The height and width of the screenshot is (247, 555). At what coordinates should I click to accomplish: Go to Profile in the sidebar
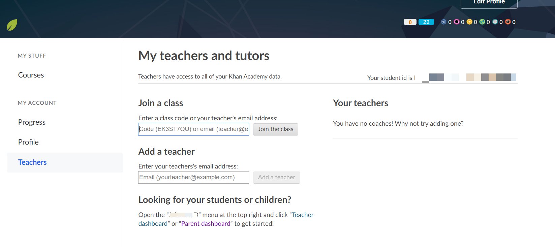click(28, 142)
